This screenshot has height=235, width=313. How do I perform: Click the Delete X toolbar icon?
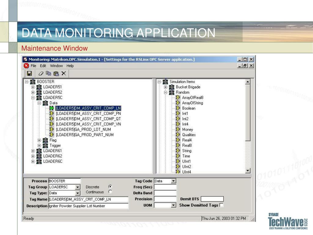64,73
